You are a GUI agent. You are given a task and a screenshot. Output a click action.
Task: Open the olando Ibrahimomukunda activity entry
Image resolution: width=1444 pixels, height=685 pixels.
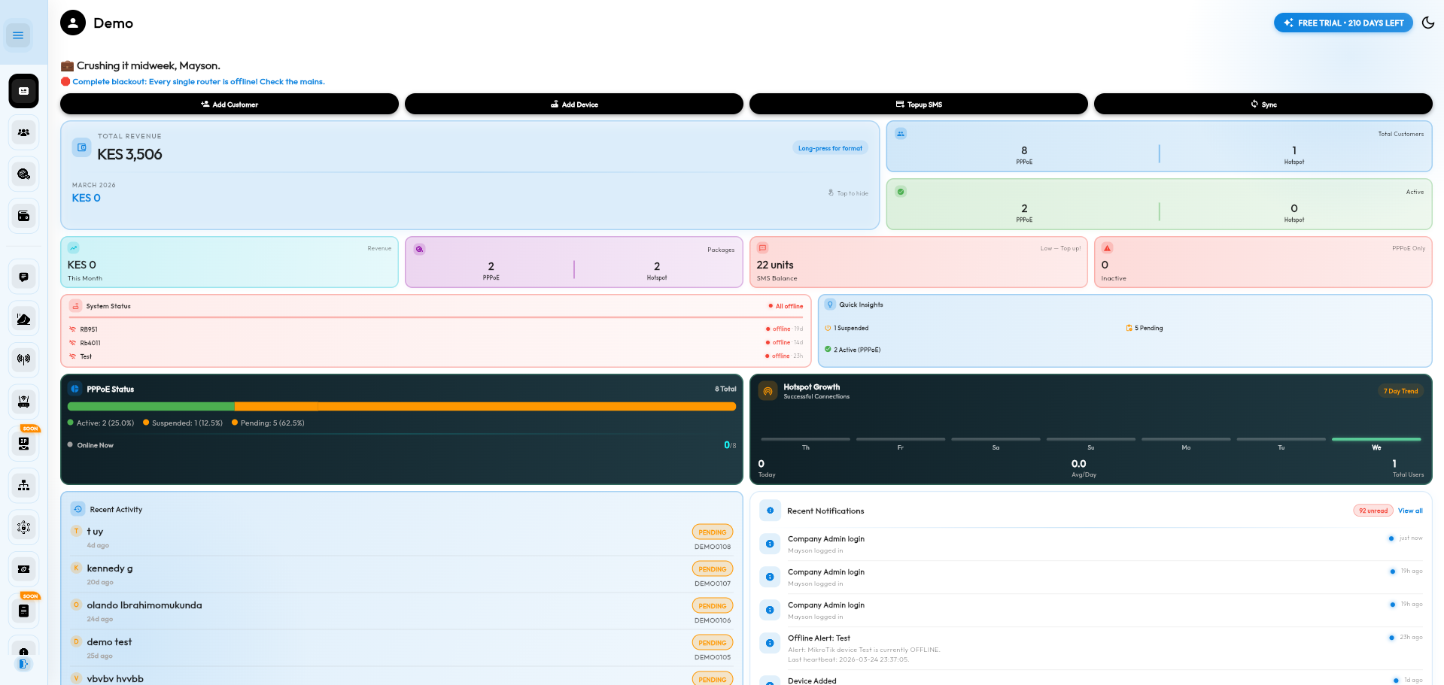coord(402,612)
